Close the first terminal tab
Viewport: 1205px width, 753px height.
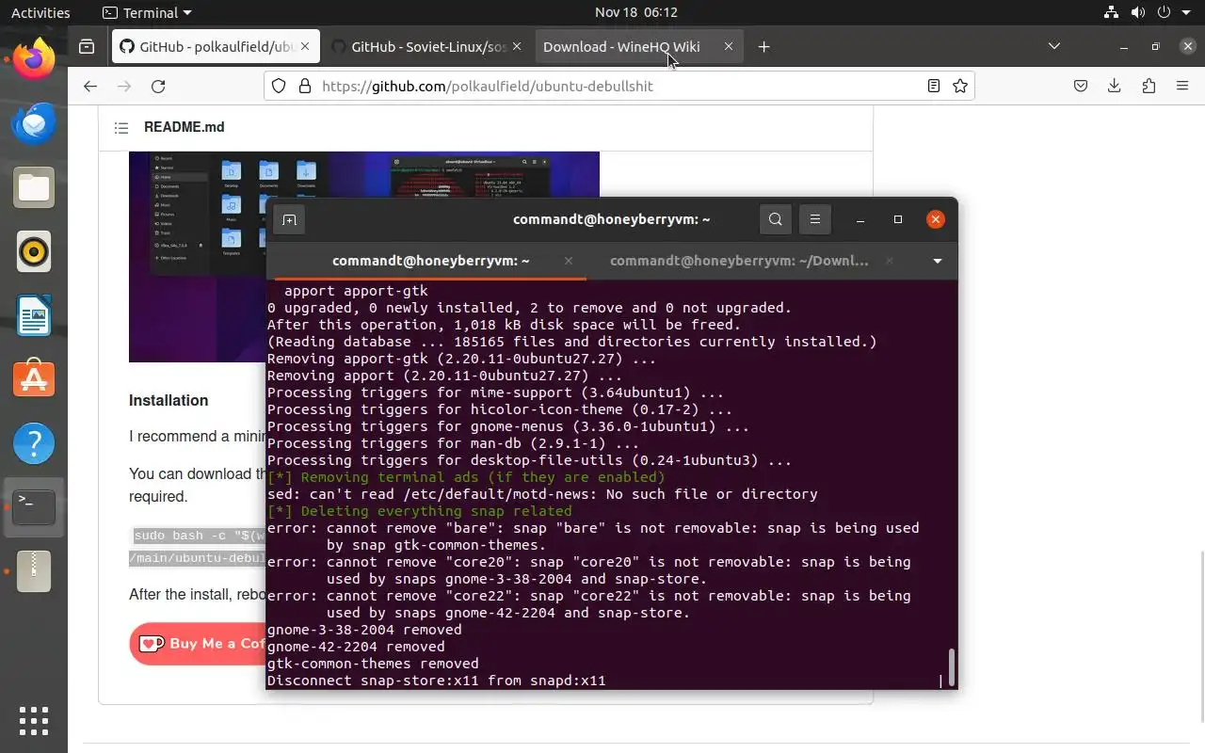[x=569, y=261]
